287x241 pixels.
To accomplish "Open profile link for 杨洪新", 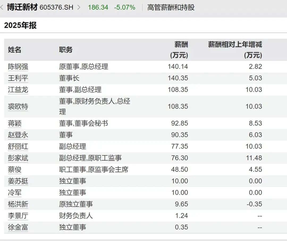I will tap(18, 204).
